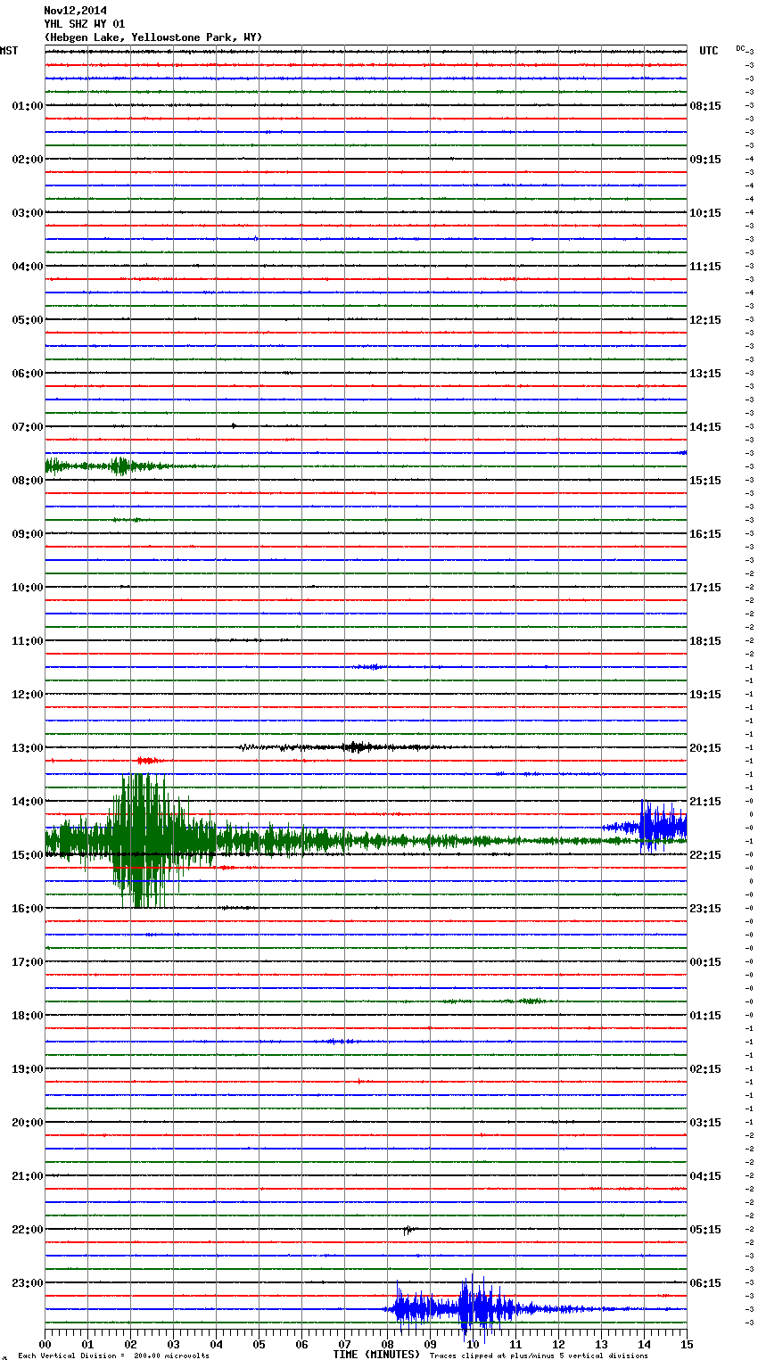The height and width of the screenshot is (1368, 758).
Task: Click the 13 minute axis tick label
Action: [x=602, y=1344]
